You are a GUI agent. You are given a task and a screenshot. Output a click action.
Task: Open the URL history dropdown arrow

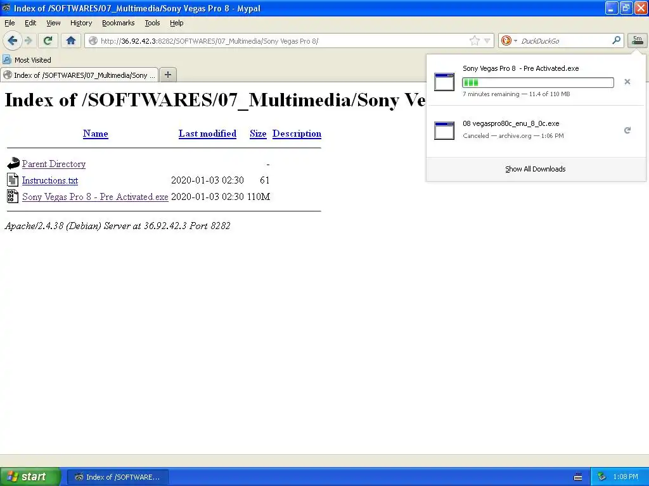click(x=487, y=41)
